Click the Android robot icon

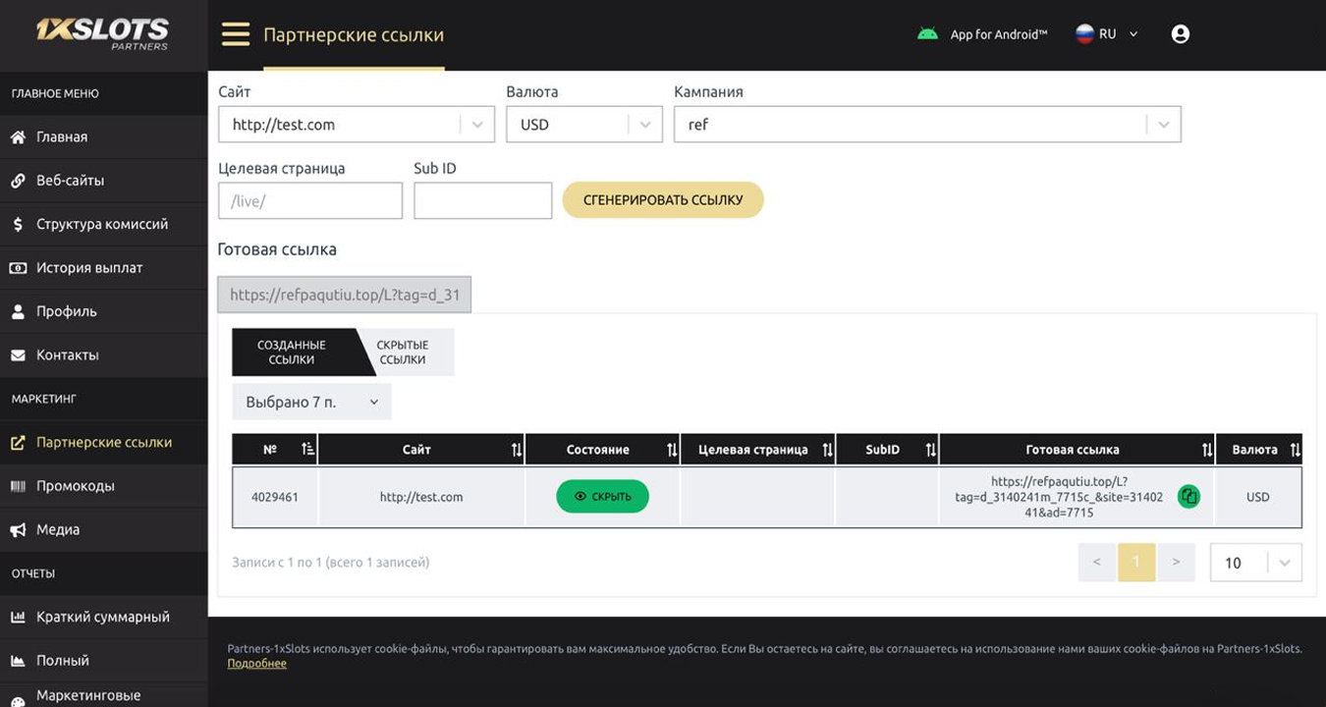coord(927,33)
